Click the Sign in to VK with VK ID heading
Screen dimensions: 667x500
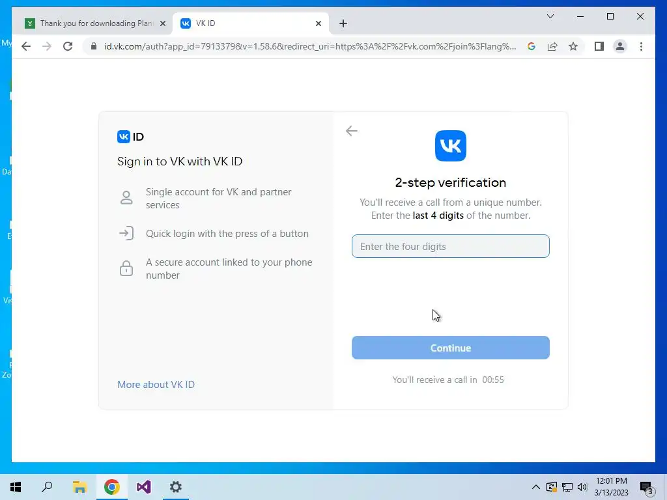pos(180,161)
